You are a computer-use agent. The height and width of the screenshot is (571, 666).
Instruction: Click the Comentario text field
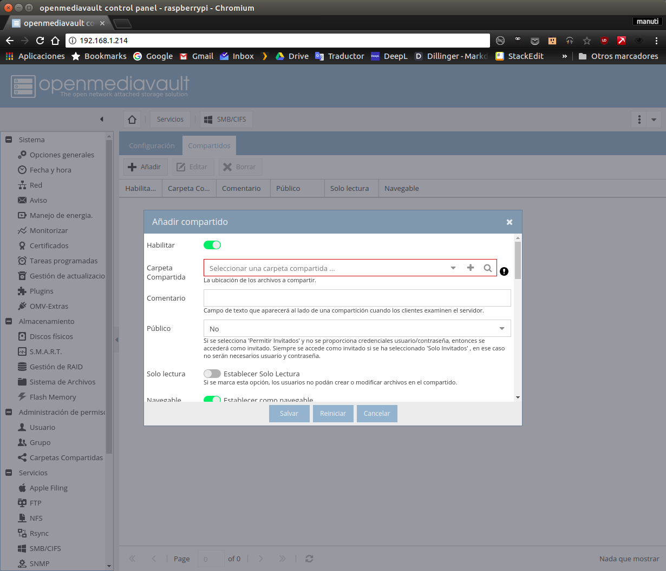357,298
